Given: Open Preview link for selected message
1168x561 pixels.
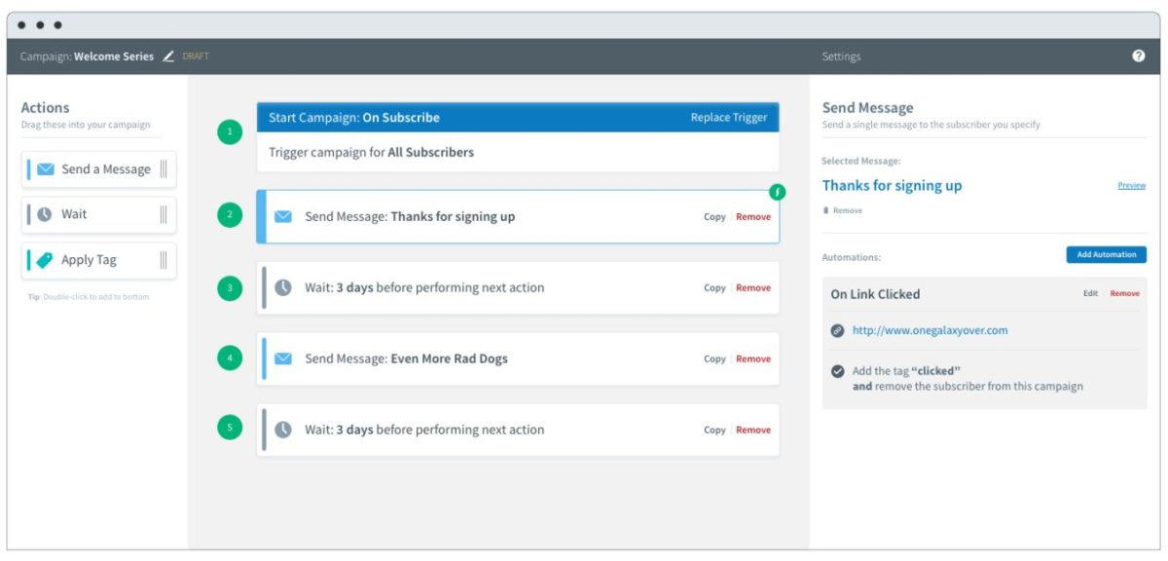Looking at the screenshot, I should [x=1131, y=186].
